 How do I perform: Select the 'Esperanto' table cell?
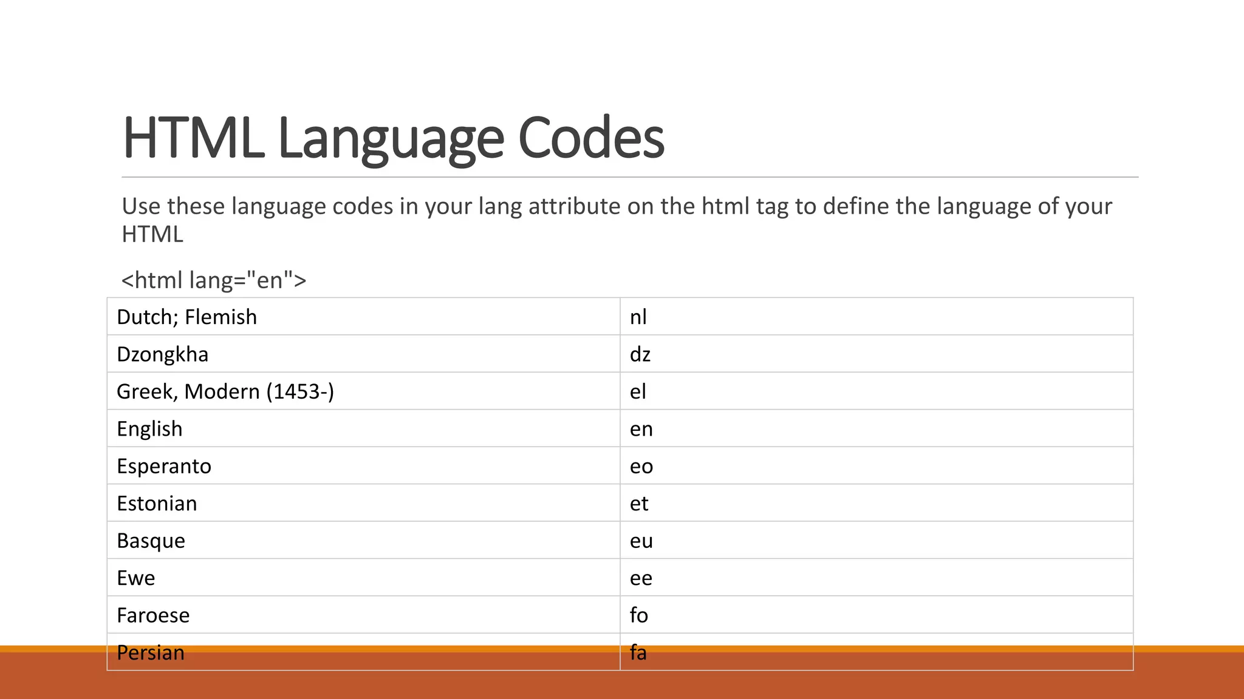(363, 466)
